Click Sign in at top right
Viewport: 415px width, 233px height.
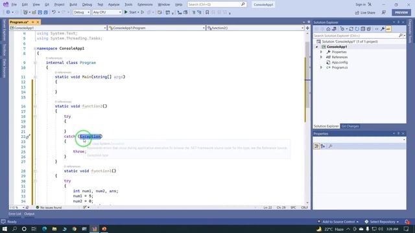tap(363, 5)
